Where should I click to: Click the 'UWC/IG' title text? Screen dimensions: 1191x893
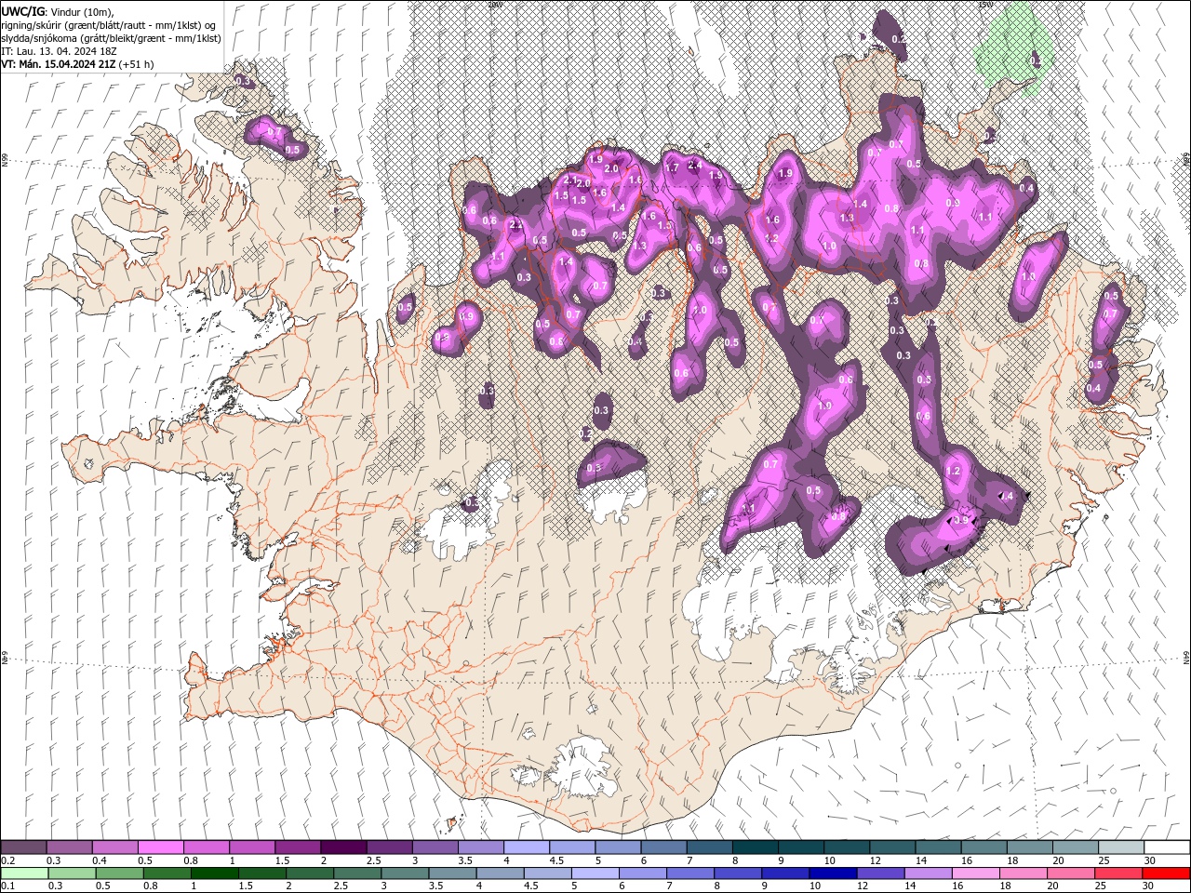[22, 11]
